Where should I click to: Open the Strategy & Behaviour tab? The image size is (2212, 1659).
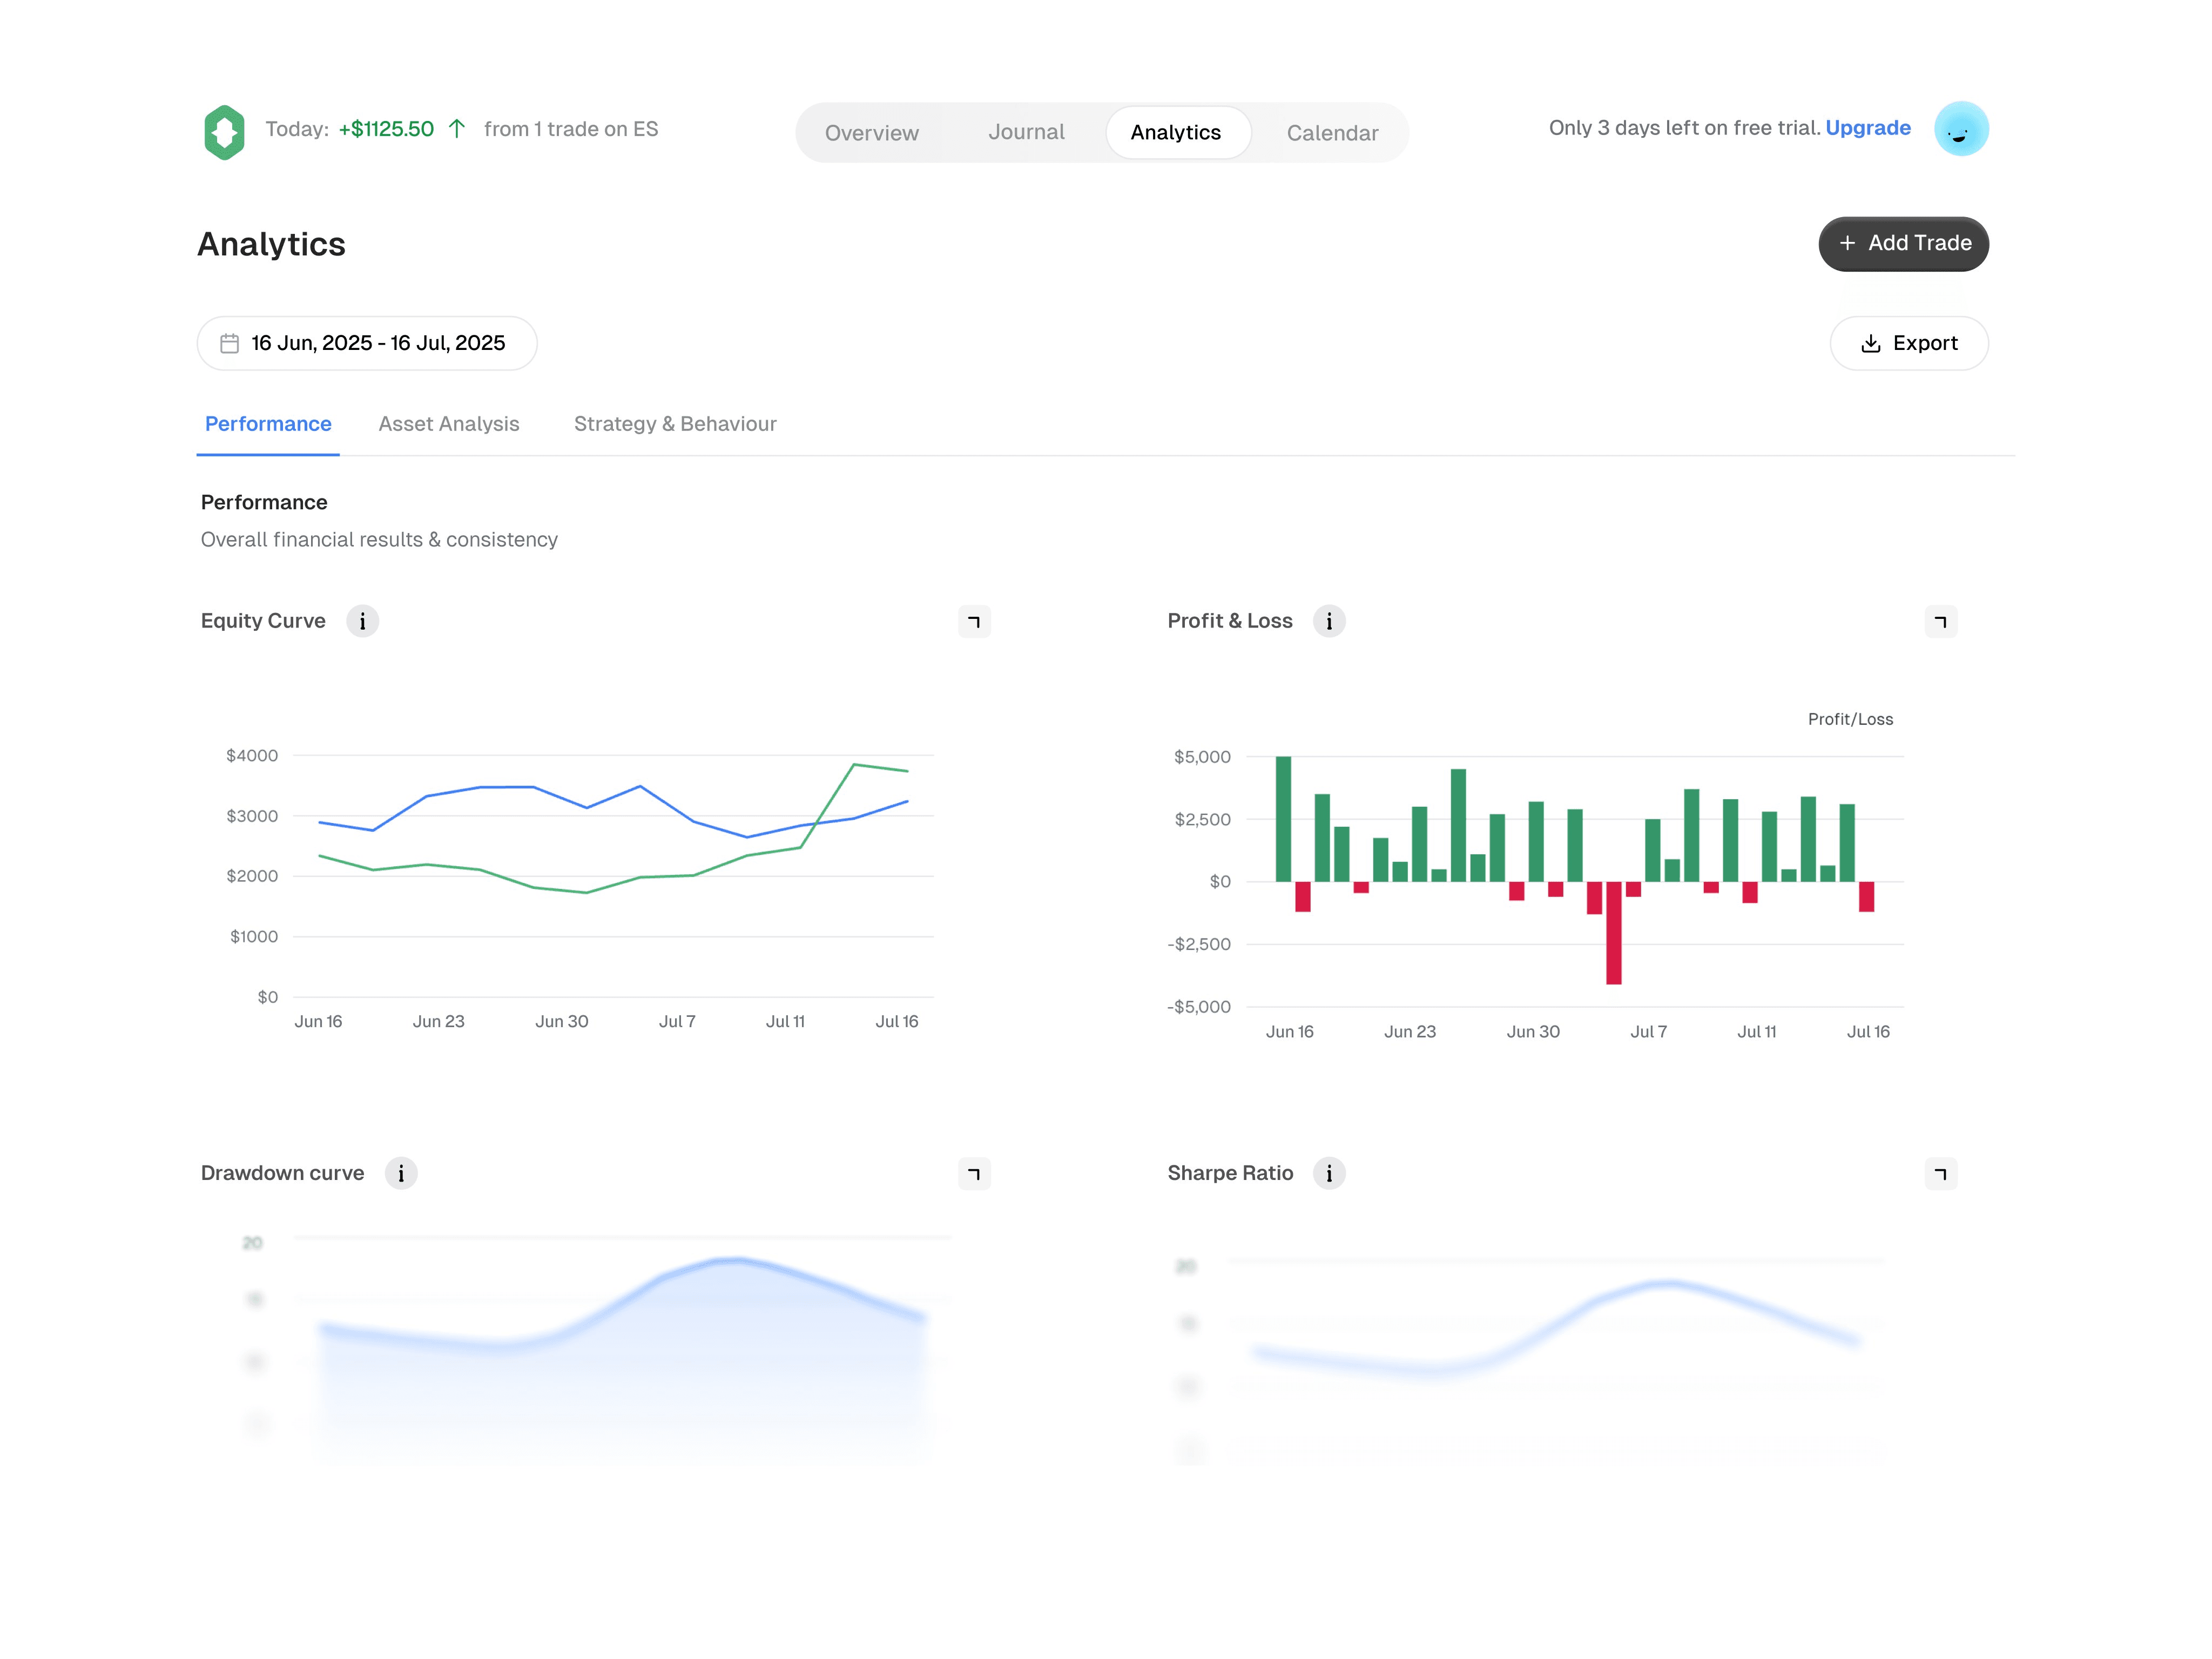pos(675,424)
